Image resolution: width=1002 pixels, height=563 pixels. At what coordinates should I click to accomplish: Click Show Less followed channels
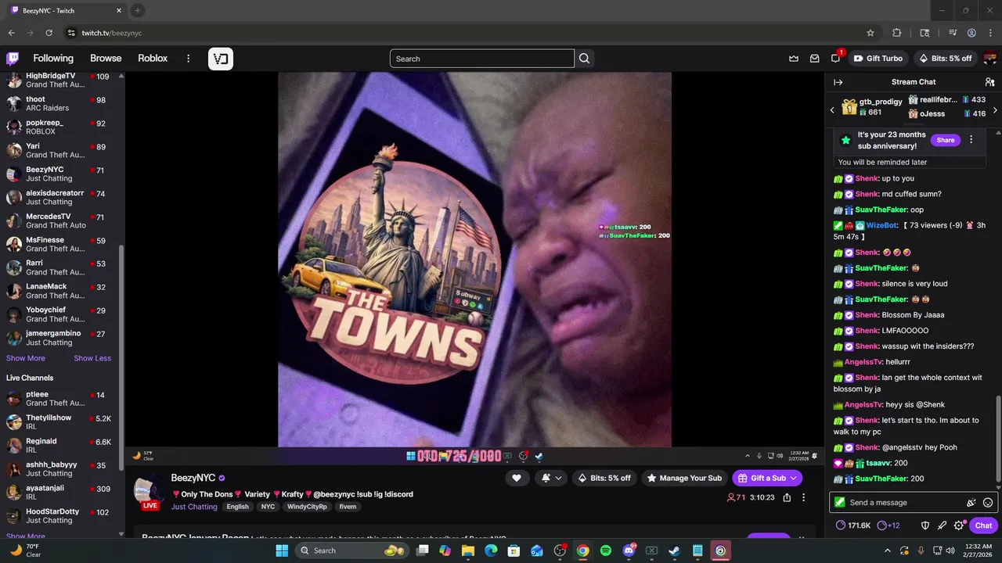click(x=92, y=358)
